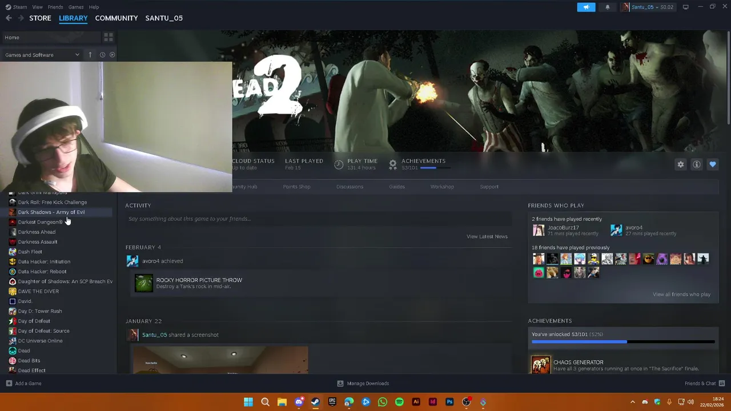Click the page vertical scrollbar
Screen dimensions: 731x411
click(728, 77)
